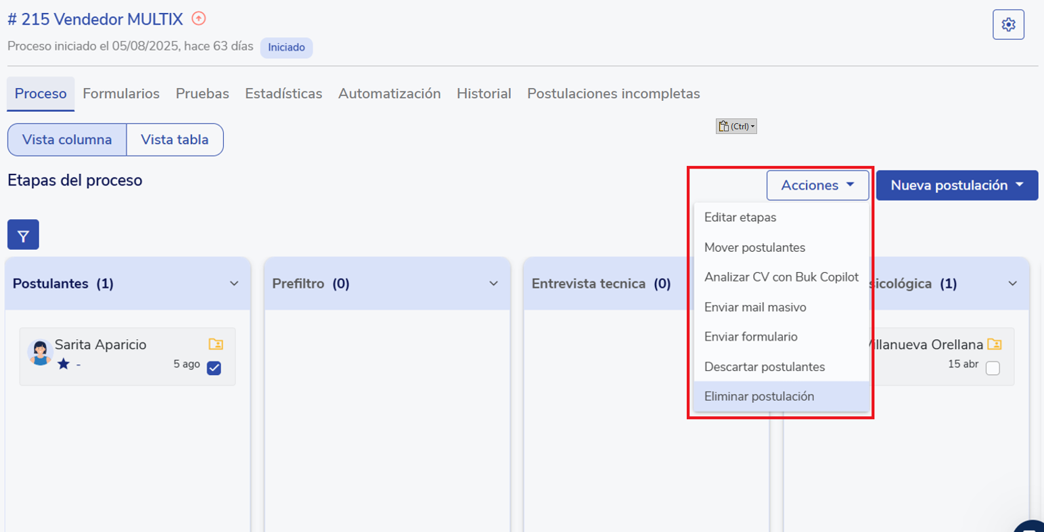Choose Analizar CV con Buk Copilot
Viewport: 1044px width, 532px height.
point(781,278)
